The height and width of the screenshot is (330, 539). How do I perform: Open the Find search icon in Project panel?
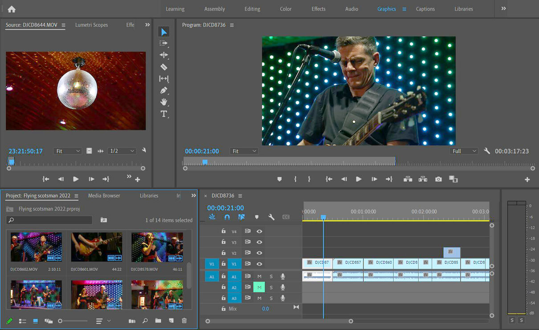145,321
